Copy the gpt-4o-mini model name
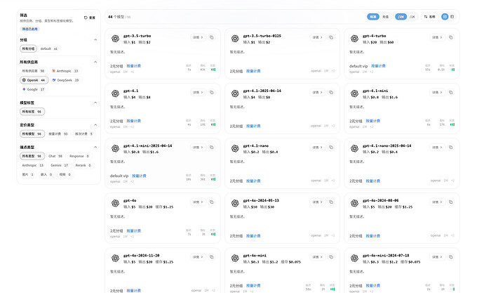The height and width of the screenshot is (293, 484). pos(331,257)
